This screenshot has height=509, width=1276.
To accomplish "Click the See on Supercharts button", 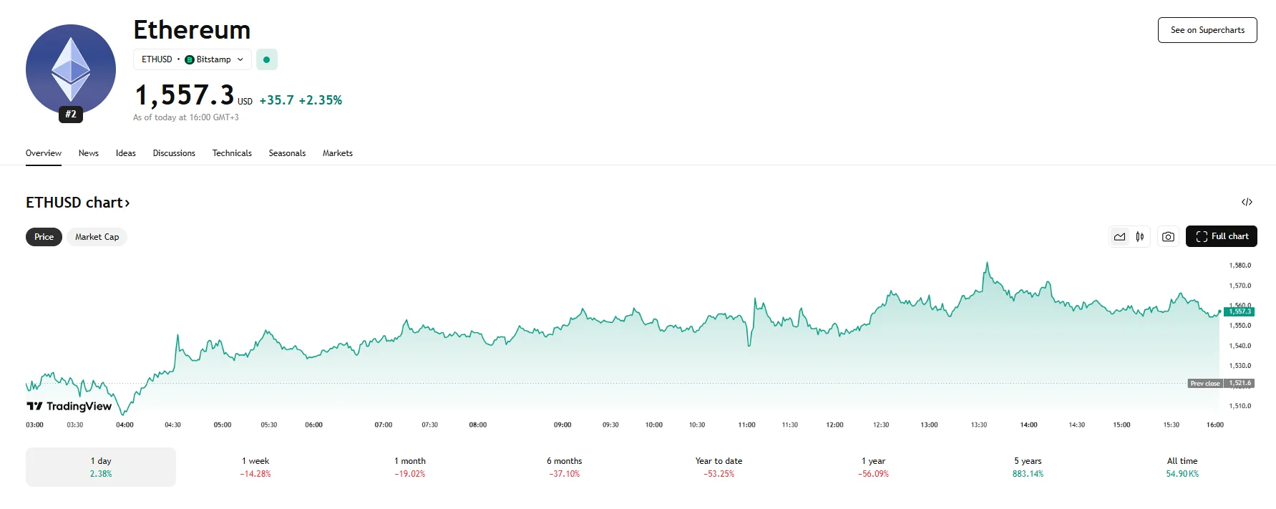I will click(1207, 30).
